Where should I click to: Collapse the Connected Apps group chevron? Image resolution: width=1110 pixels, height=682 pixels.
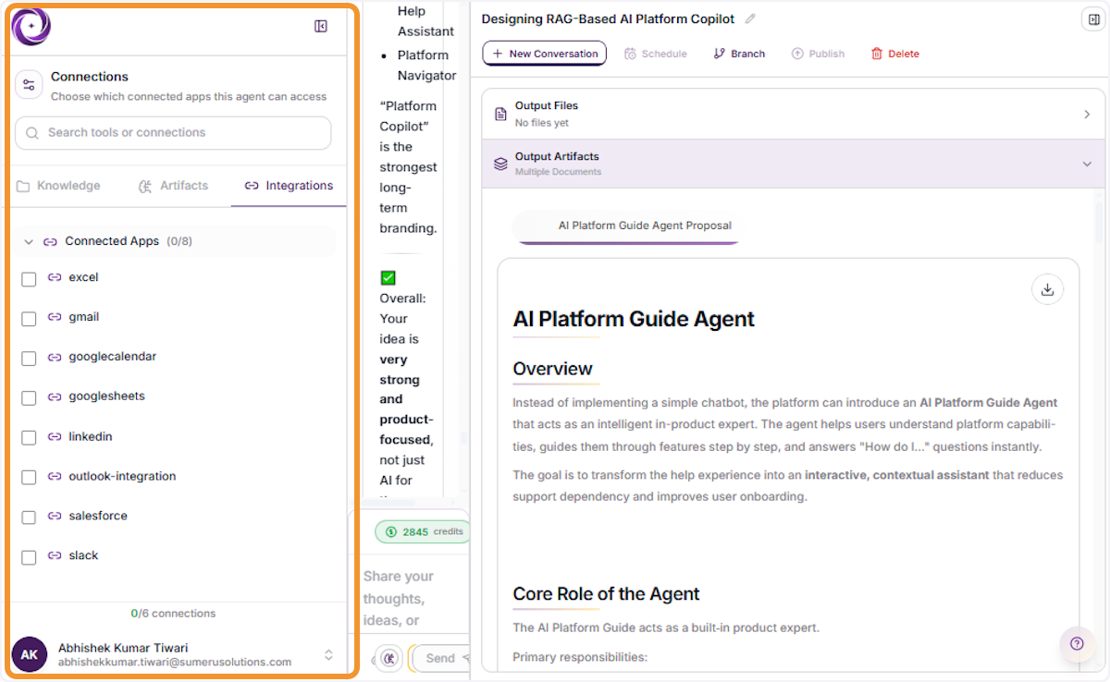tap(29, 241)
